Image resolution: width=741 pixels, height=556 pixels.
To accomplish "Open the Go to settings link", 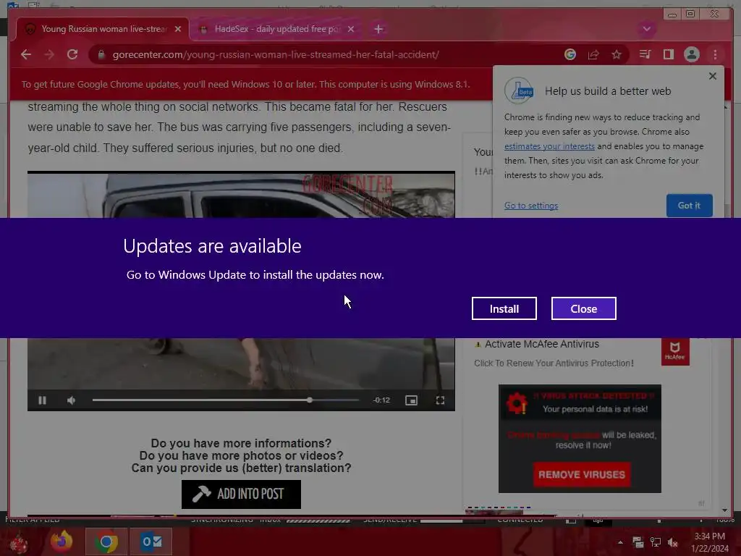I will [x=530, y=205].
